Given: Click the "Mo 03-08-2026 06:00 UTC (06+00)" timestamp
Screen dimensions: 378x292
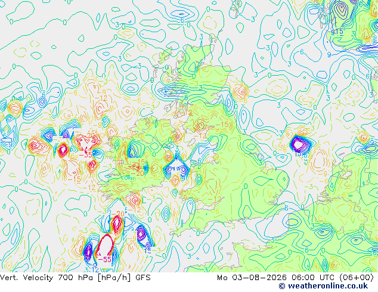Looking at the screenshot, I should click(x=295, y=278).
